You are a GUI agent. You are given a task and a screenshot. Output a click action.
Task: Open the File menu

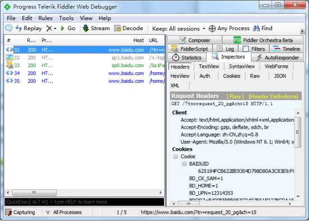point(11,18)
